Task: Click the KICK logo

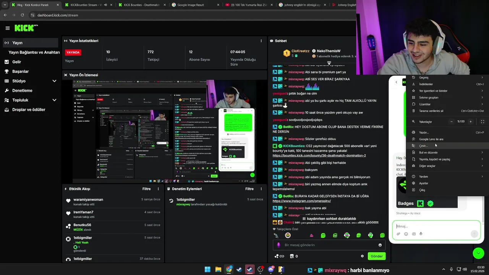Action: pyautogui.click(x=26, y=28)
